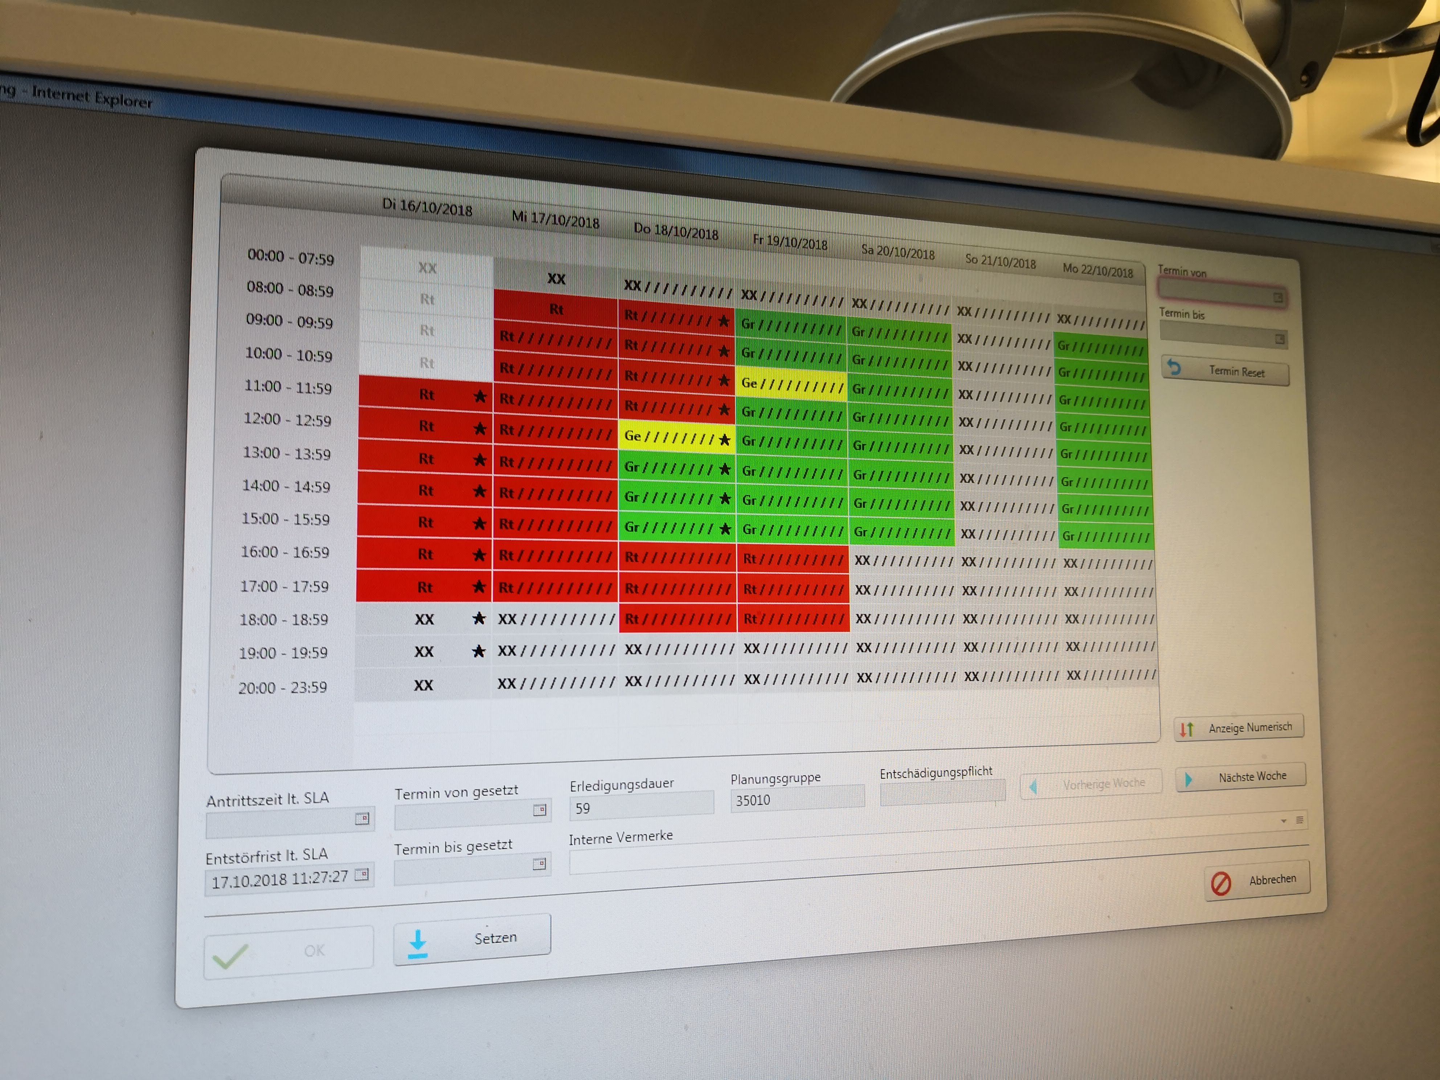The image size is (1440, 1080).
Task: Click Planungsgruppe field showing 35010
Action: pyautogui.click(x=797, y=799)
